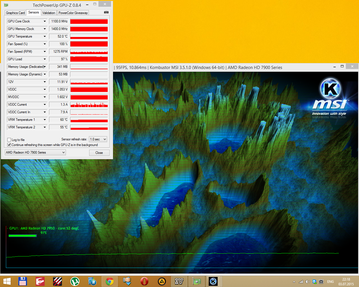Uncheck Continue refreshing in background option

[x=9, y=145]
